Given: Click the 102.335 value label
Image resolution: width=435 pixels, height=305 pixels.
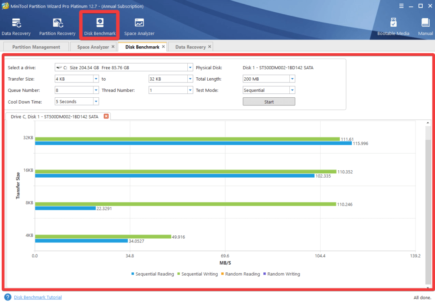Looking at the screenshot, I should click(323, 176).
